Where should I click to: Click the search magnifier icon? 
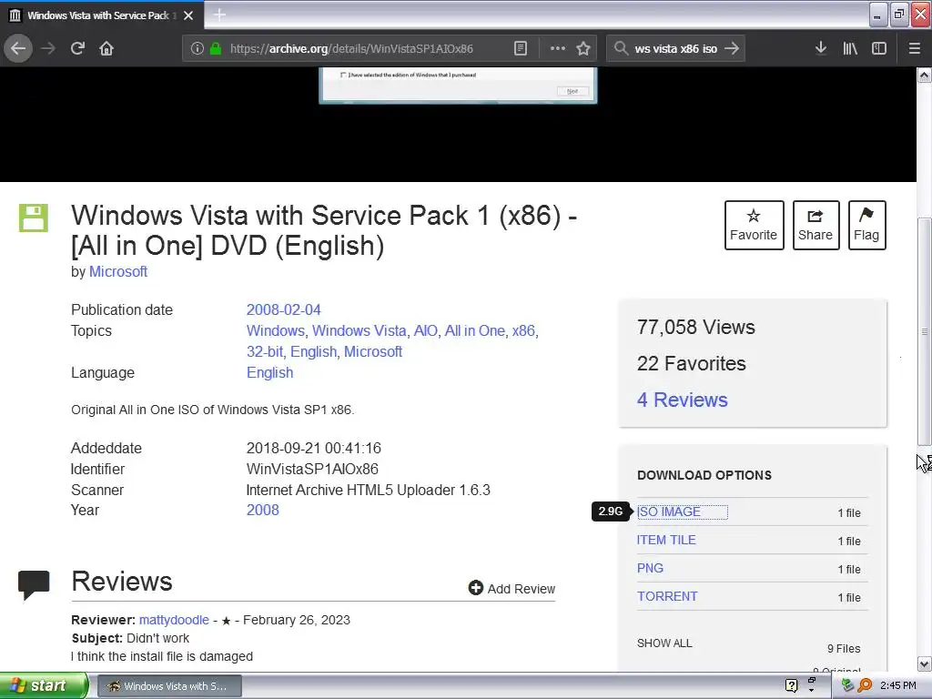coord(621,49)
